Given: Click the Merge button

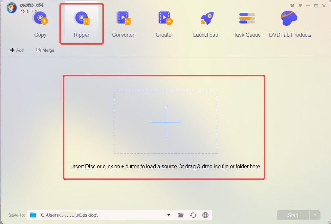Looking at the screenshot, I should pyautogui.click(x=45, y=50).
